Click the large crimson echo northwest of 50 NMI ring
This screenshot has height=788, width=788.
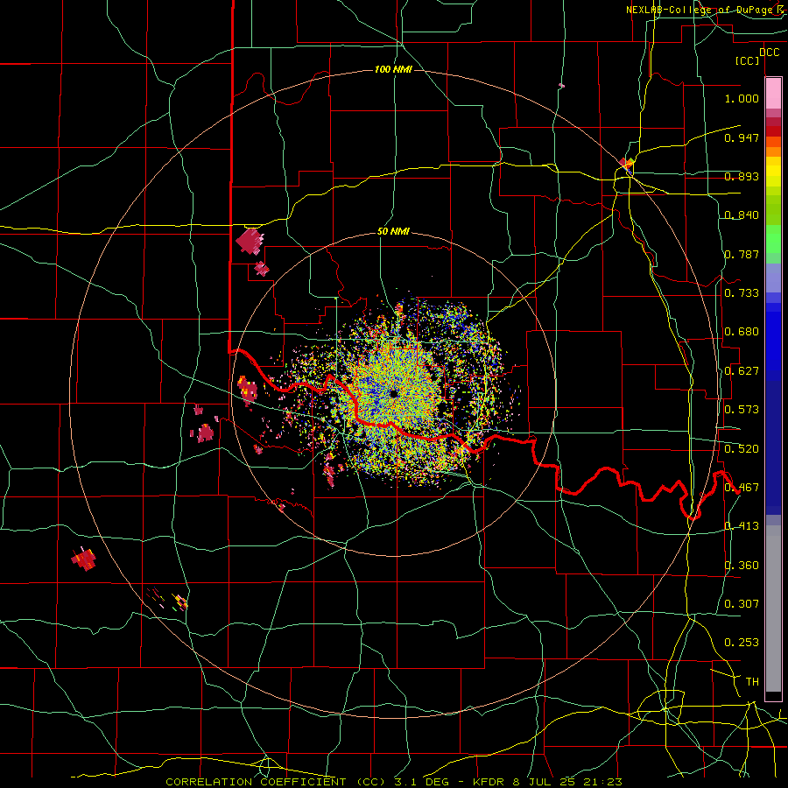coord(250,242)
